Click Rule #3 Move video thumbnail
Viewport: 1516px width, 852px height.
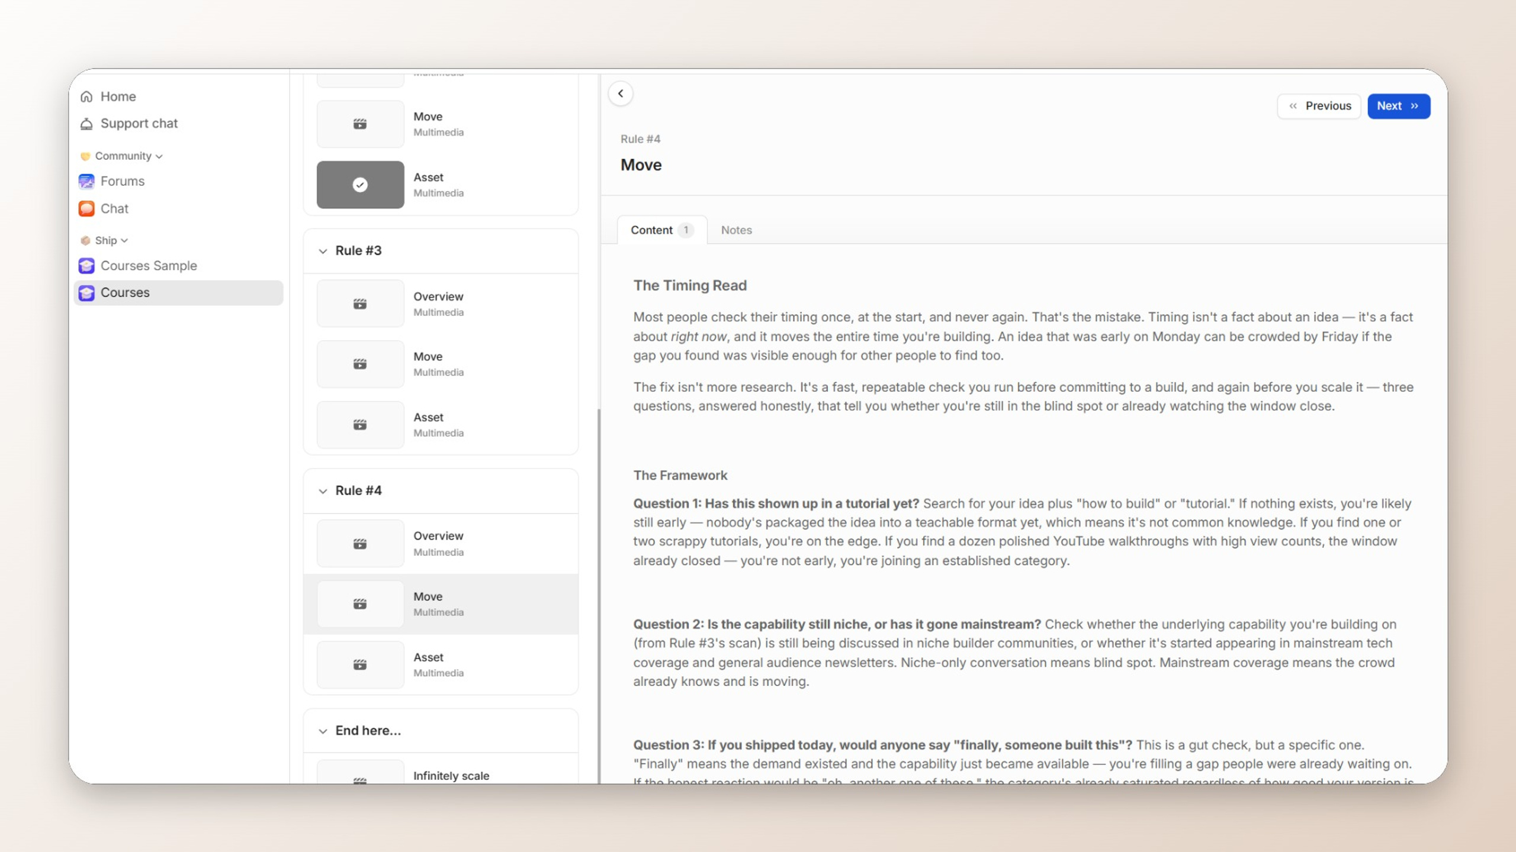360,364
